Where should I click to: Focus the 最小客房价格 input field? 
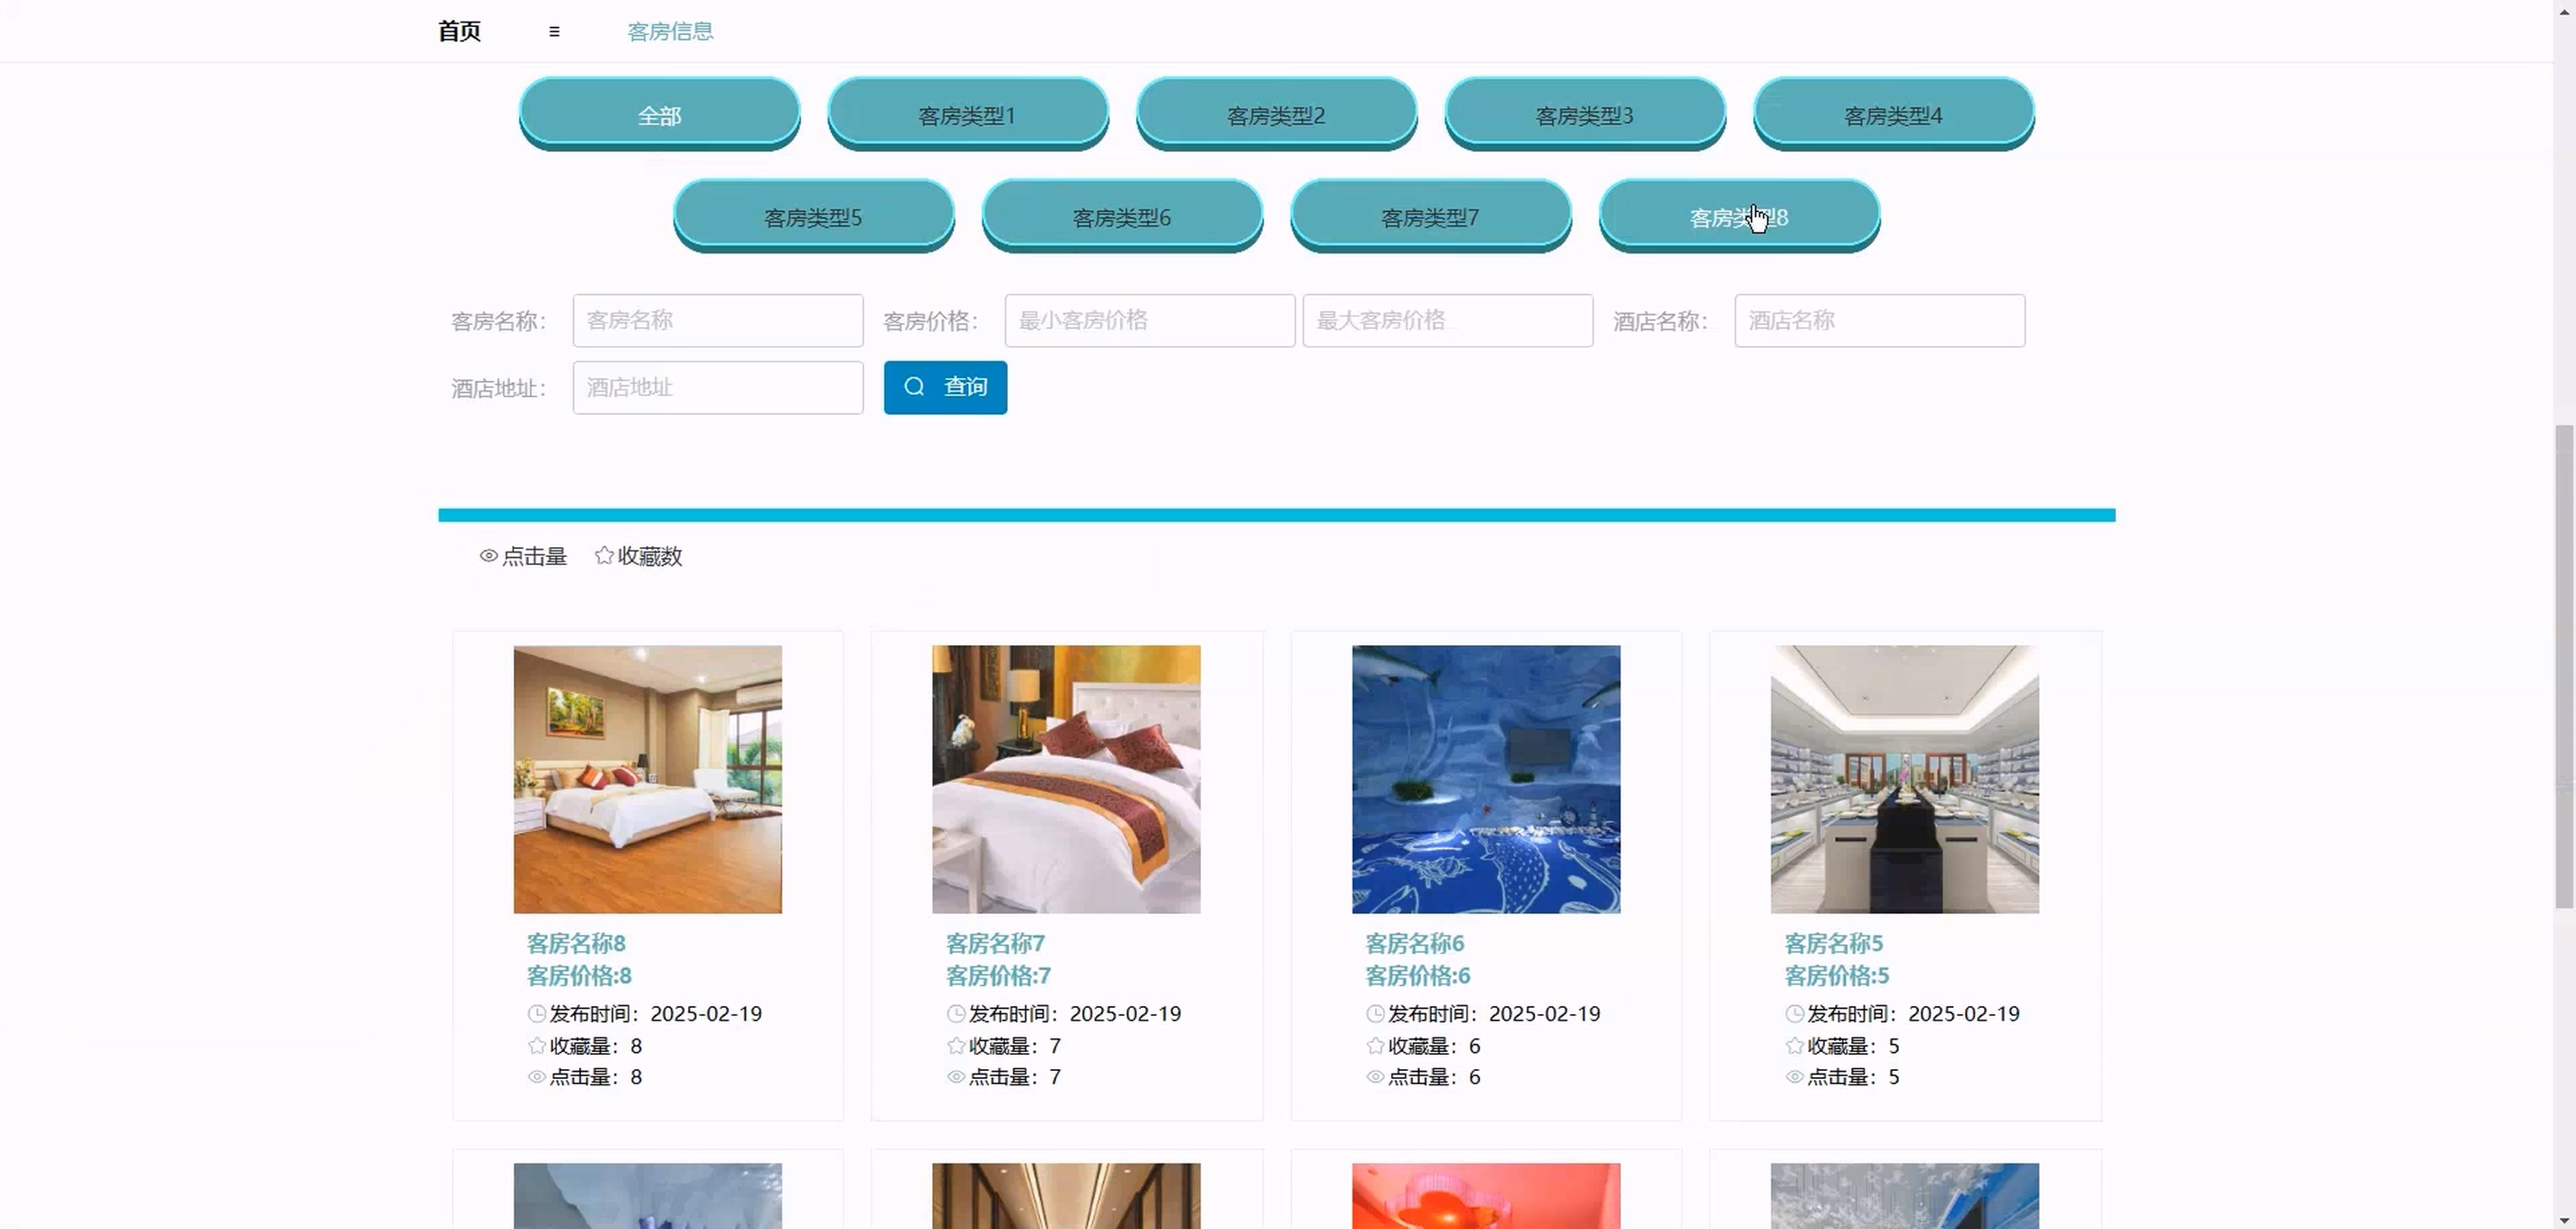click(x=1149, y=320)
